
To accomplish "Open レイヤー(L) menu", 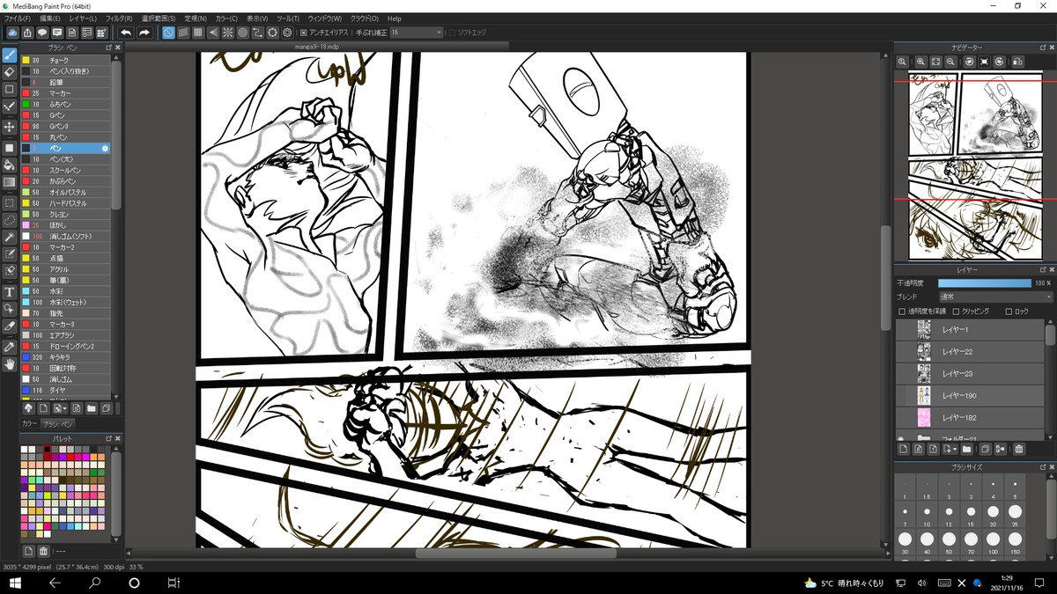I will click(x=84, y=18).
